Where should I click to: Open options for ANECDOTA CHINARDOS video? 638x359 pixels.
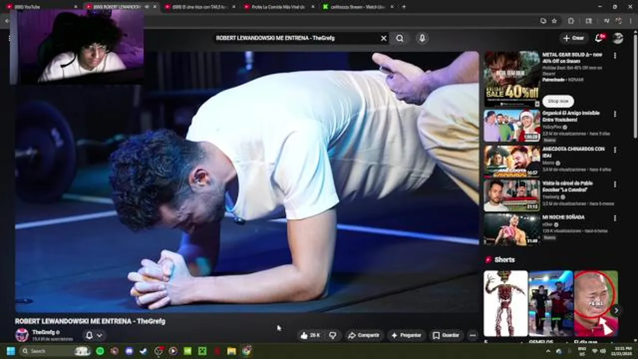tap(615, 150)
